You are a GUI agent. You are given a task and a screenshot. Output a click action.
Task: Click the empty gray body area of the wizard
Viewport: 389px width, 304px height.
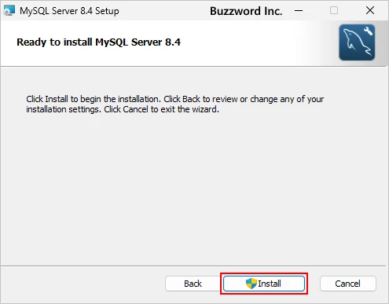tap(194, 189)
